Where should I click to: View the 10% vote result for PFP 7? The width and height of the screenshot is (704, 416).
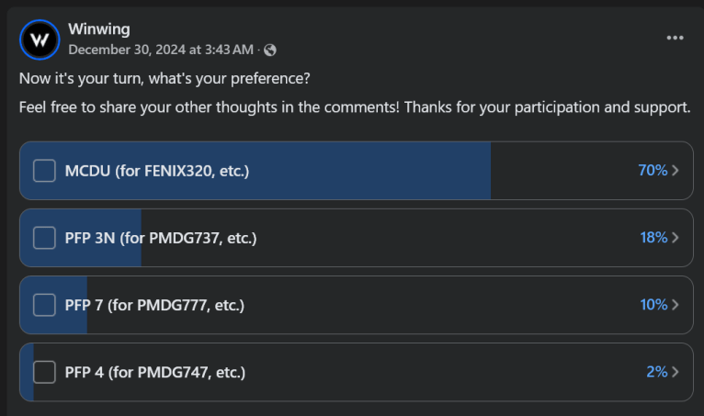point(653,305)
